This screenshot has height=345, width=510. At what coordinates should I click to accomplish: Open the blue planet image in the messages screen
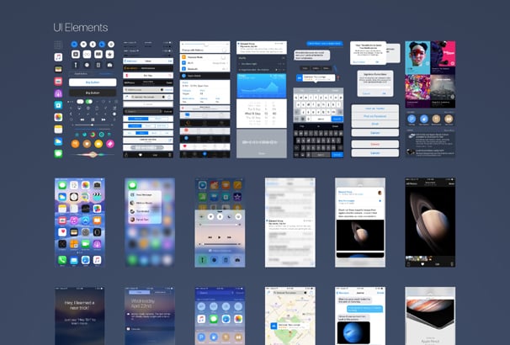(353, 332)
